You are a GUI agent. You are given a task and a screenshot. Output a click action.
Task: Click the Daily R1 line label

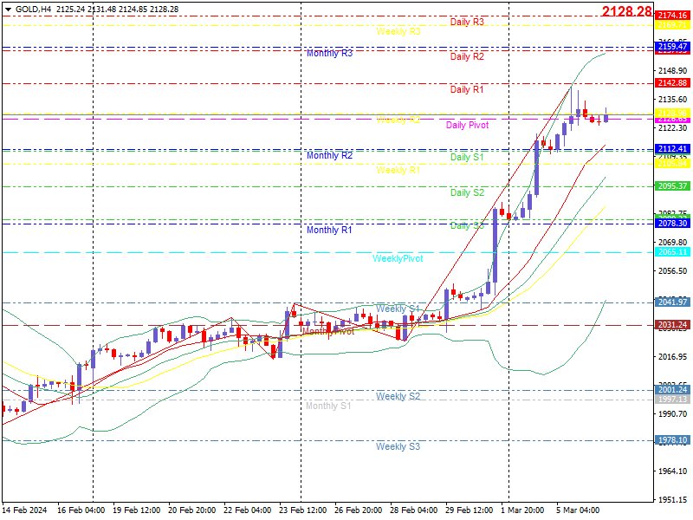(467, 90)
